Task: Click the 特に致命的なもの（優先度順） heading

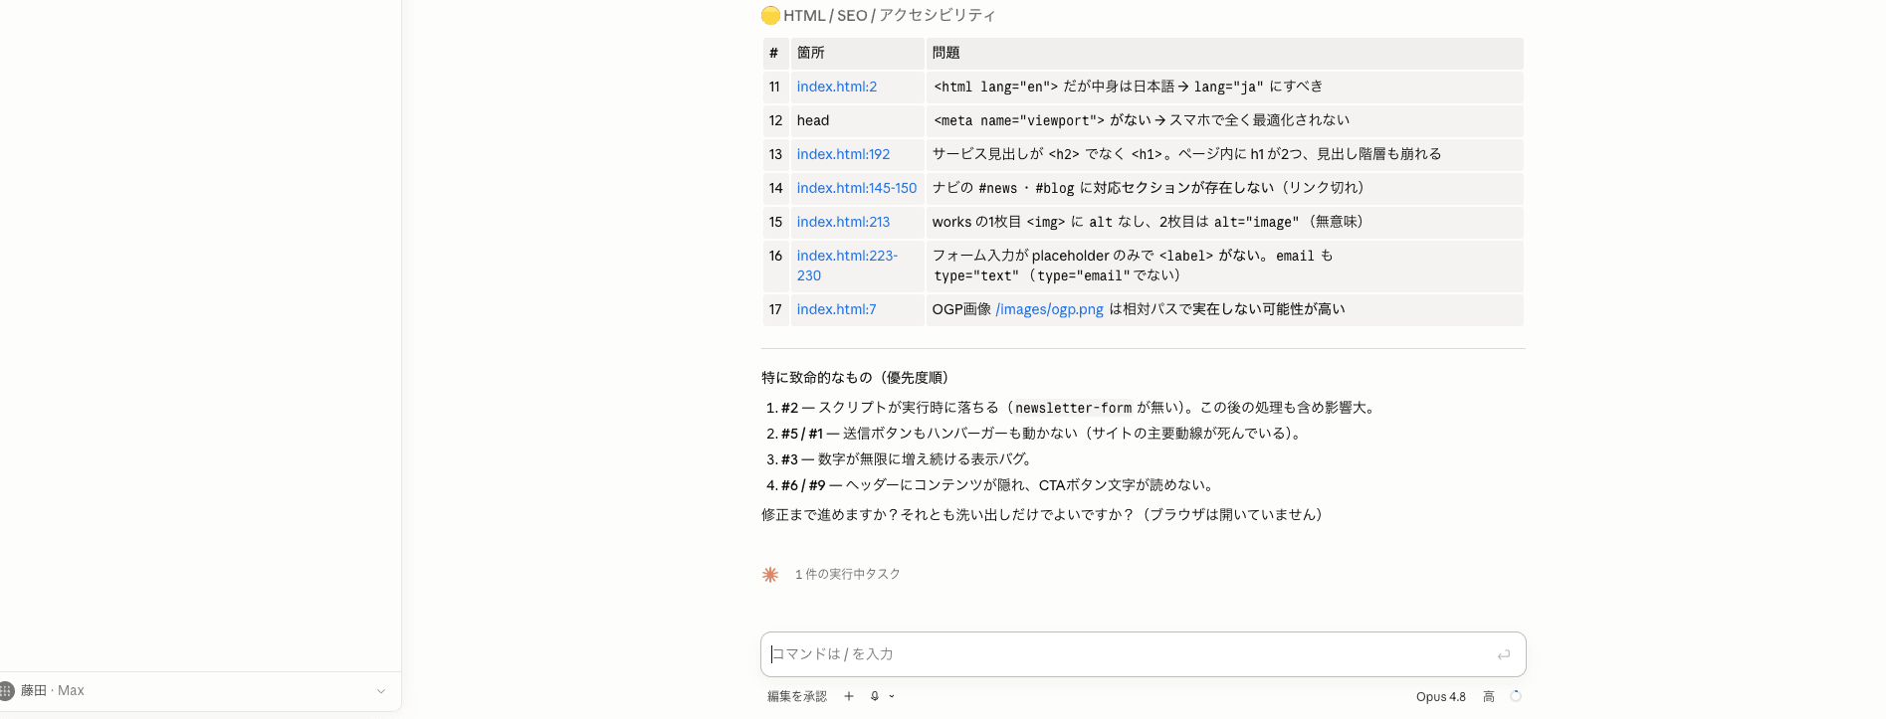Action: click(x=858, y=377)
